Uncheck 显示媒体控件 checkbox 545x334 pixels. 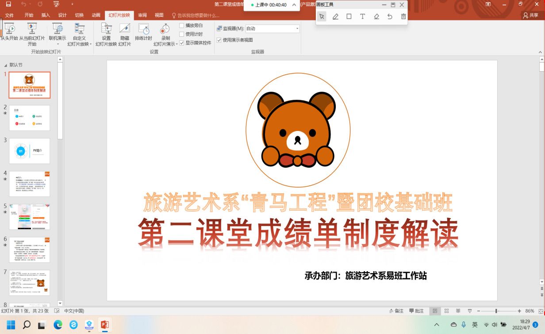pyautogui.click(x=181, y=43)
